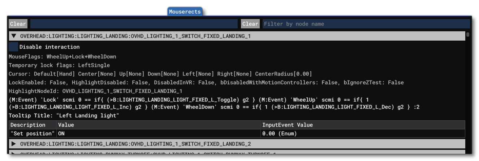Click the ON value cell
Viewport: 479px width, 161px height.
click(61, 133)
